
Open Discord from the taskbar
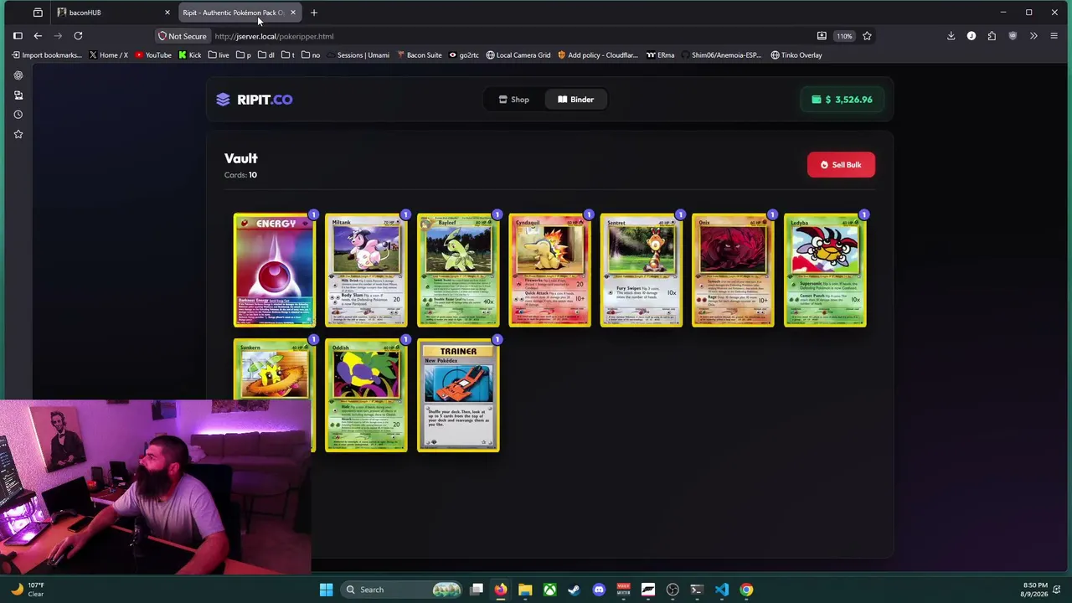point(599,590)
